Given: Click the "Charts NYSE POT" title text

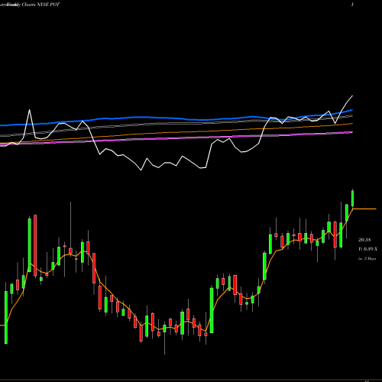Looking at the screenshot, I should coord(40,5).
